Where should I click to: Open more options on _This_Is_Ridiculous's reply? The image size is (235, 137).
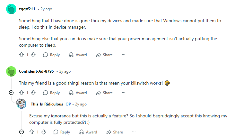(134, 132)
